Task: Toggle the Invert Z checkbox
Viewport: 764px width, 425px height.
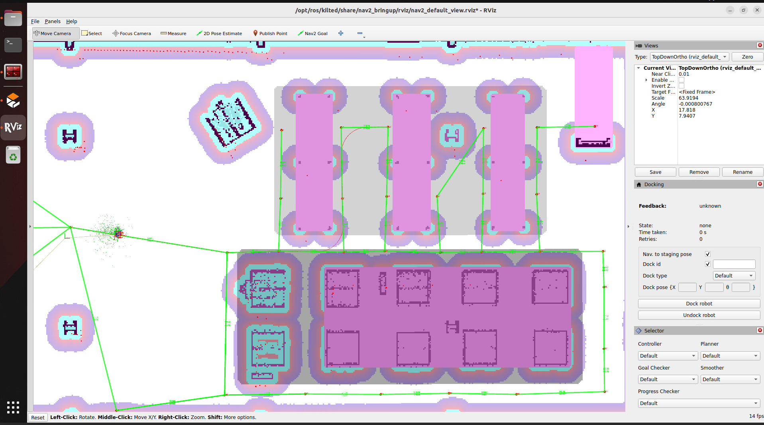Action: click(x=682, y=86)
